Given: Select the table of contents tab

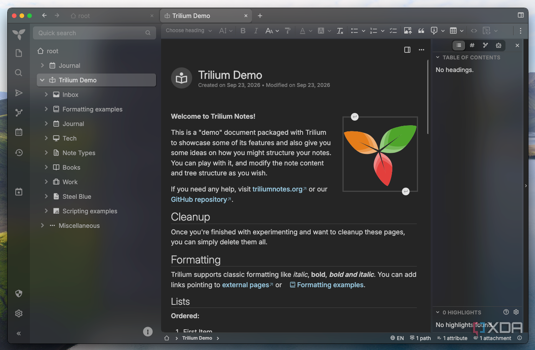Looking at the screenshot, I should point(459,45).
